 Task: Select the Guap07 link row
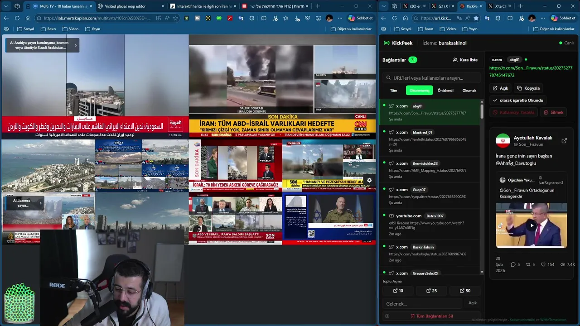(429, 196)
